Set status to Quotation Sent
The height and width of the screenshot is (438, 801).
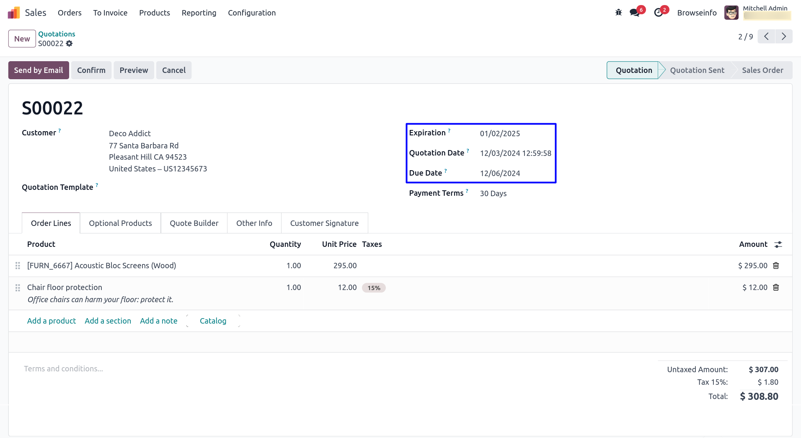(697, 70)
